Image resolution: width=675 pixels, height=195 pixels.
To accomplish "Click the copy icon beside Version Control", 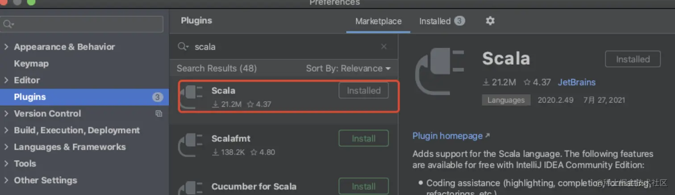I will pos(158,114).
